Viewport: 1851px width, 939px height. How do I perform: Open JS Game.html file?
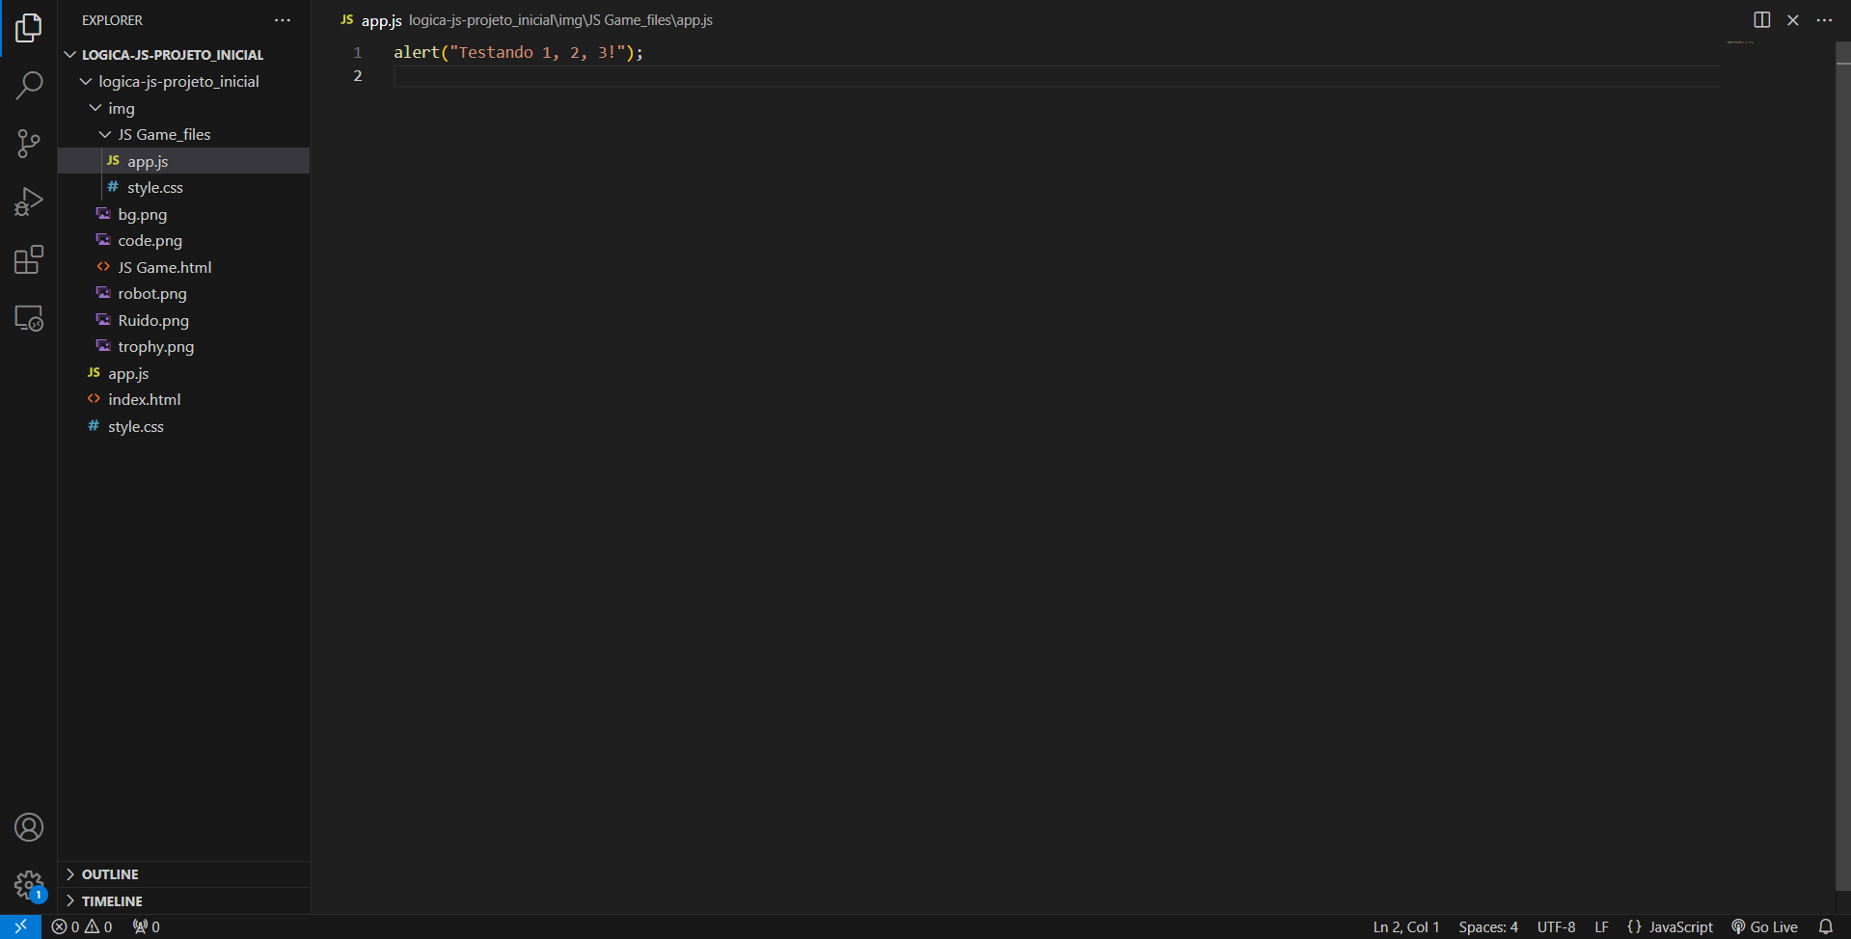click(x=184, y=267)
